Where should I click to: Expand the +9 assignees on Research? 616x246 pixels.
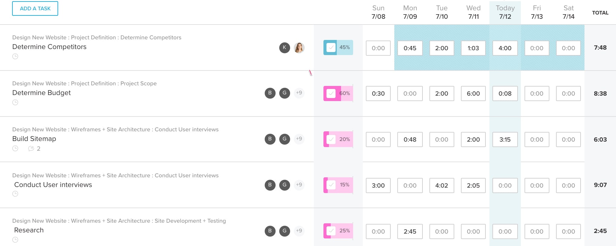[299, 231]
